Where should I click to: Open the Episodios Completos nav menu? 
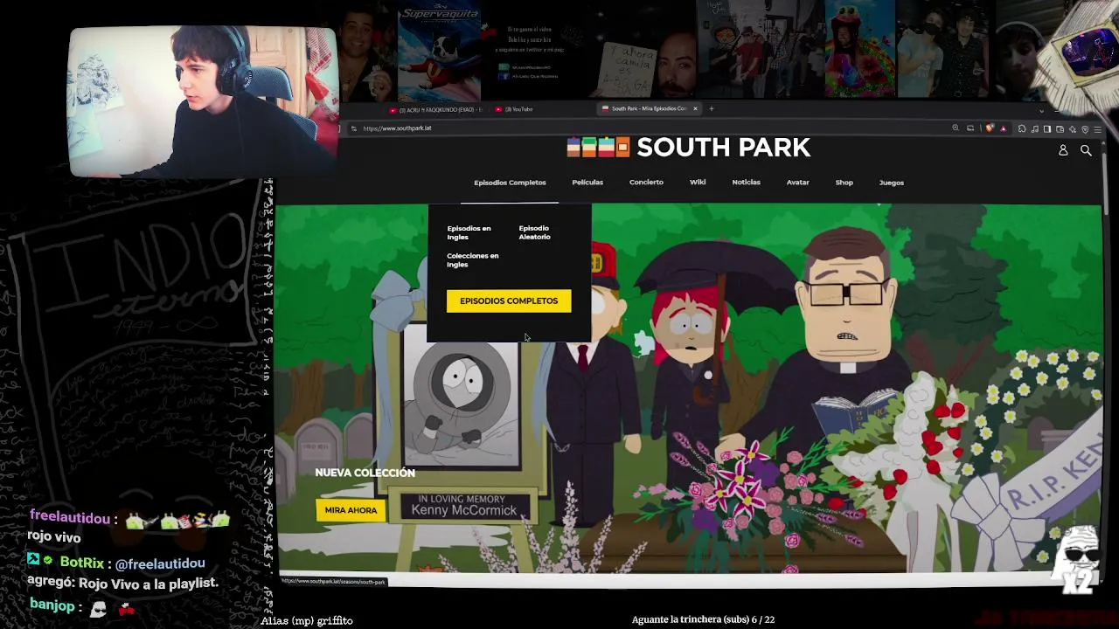click(x=510, y=183)
